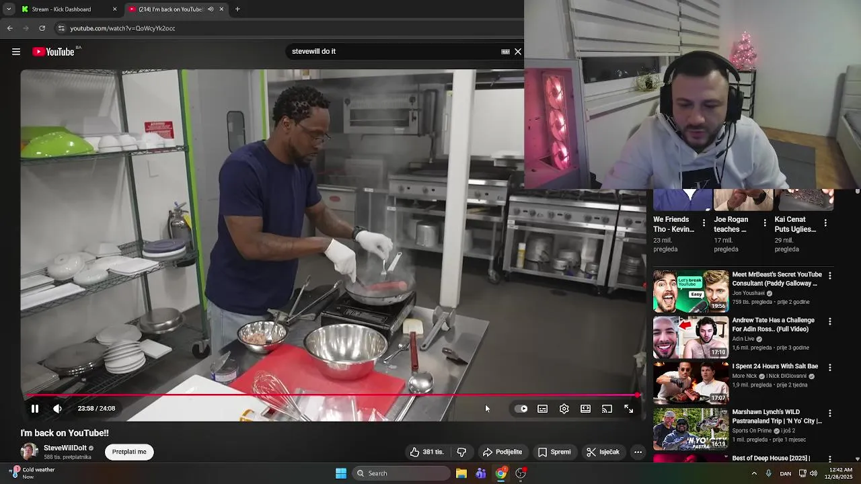The width and height of the screenshot is (861, 484).
Task: Go back in browser history
Action: pyautogui.click(x=9, y=28)
